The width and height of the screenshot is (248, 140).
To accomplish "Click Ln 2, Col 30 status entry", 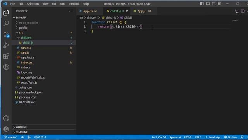I will click(x=159, y=137).
